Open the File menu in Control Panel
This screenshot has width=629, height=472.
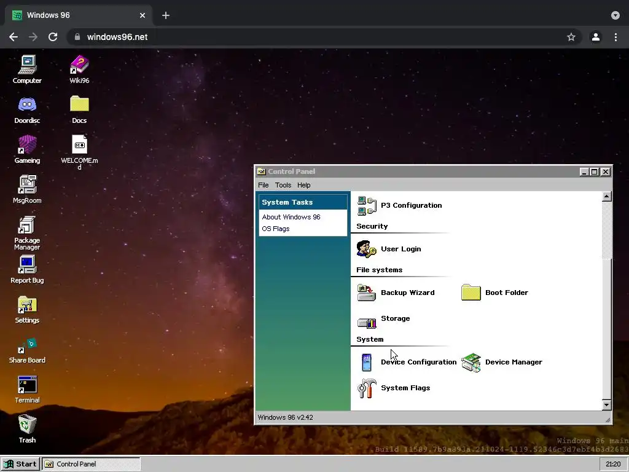263,185
